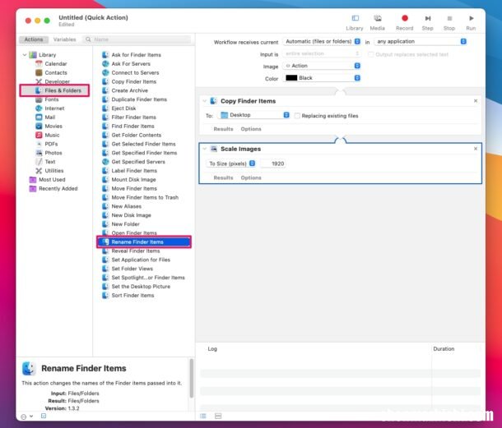Select Music category in library
502x428 pixels.
pos(52,136)
